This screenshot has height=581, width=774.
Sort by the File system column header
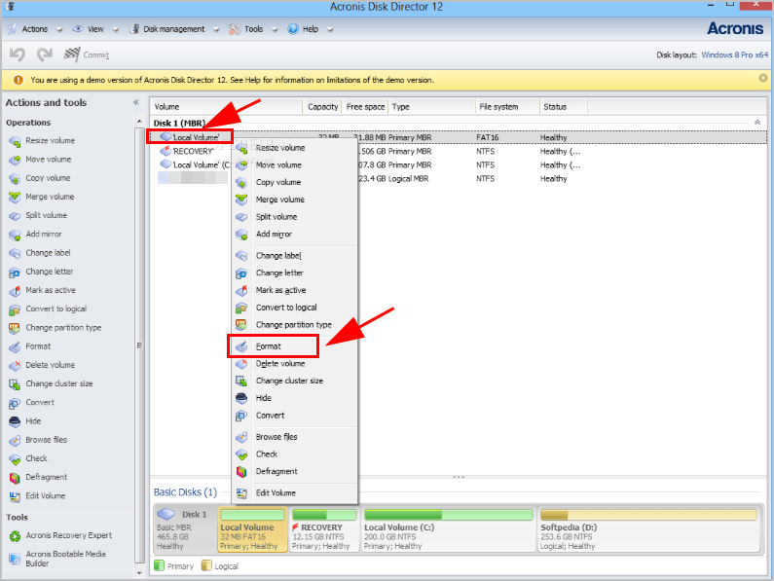point(507,107)
